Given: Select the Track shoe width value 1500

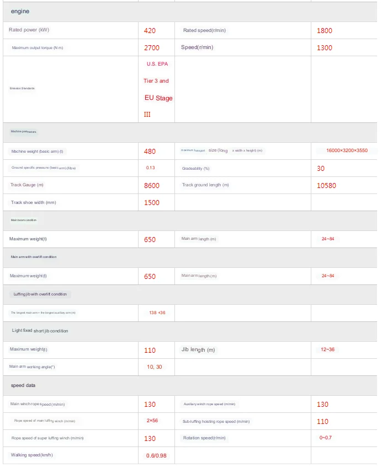Looking at the screenshot, I should pos(152,203).
